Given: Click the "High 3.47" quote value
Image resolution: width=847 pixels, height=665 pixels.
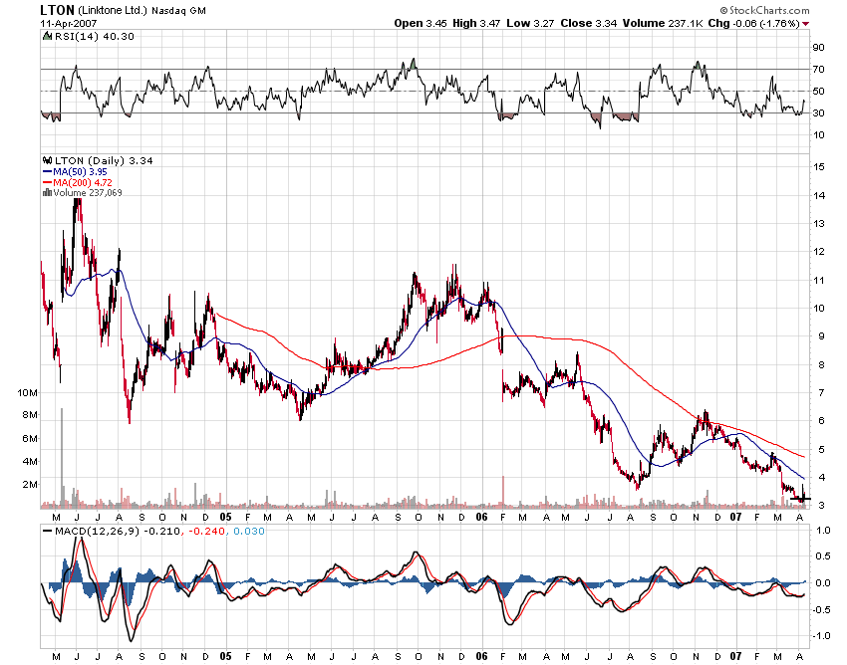Looking at the screenshot, I should point(476,23).
